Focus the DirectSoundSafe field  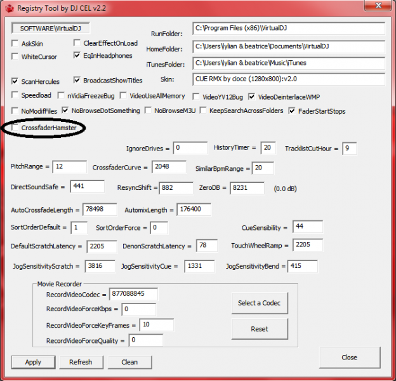[x=87, y=187]
